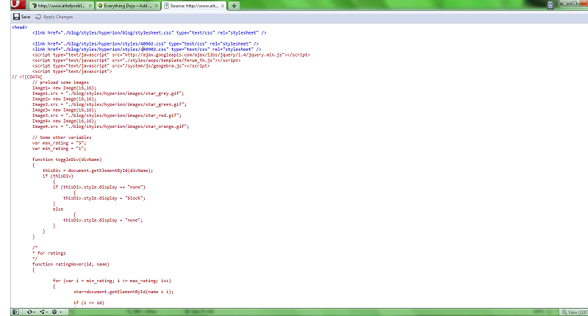Open the closed tabs trash icon
Image resolution: width=588 pixels, height=316 pixels.
tap(550, 5)
